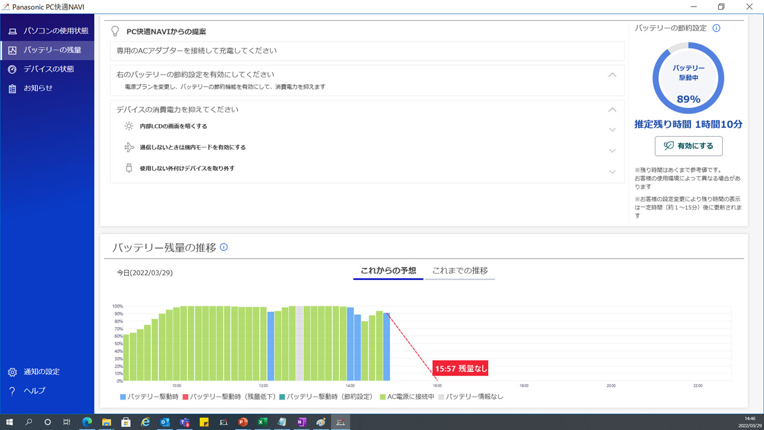Click the 有効にする button
The width and height of the screenshot is (764, 430).
point(688,146)
